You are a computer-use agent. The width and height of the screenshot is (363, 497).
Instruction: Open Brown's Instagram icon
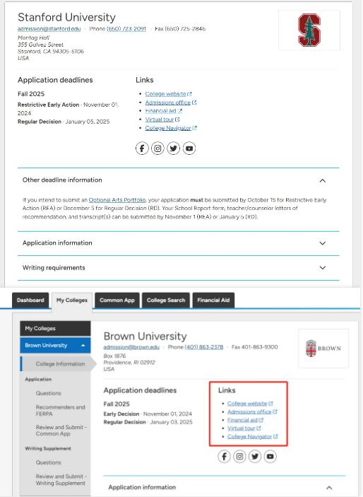(x=239, y=457)
